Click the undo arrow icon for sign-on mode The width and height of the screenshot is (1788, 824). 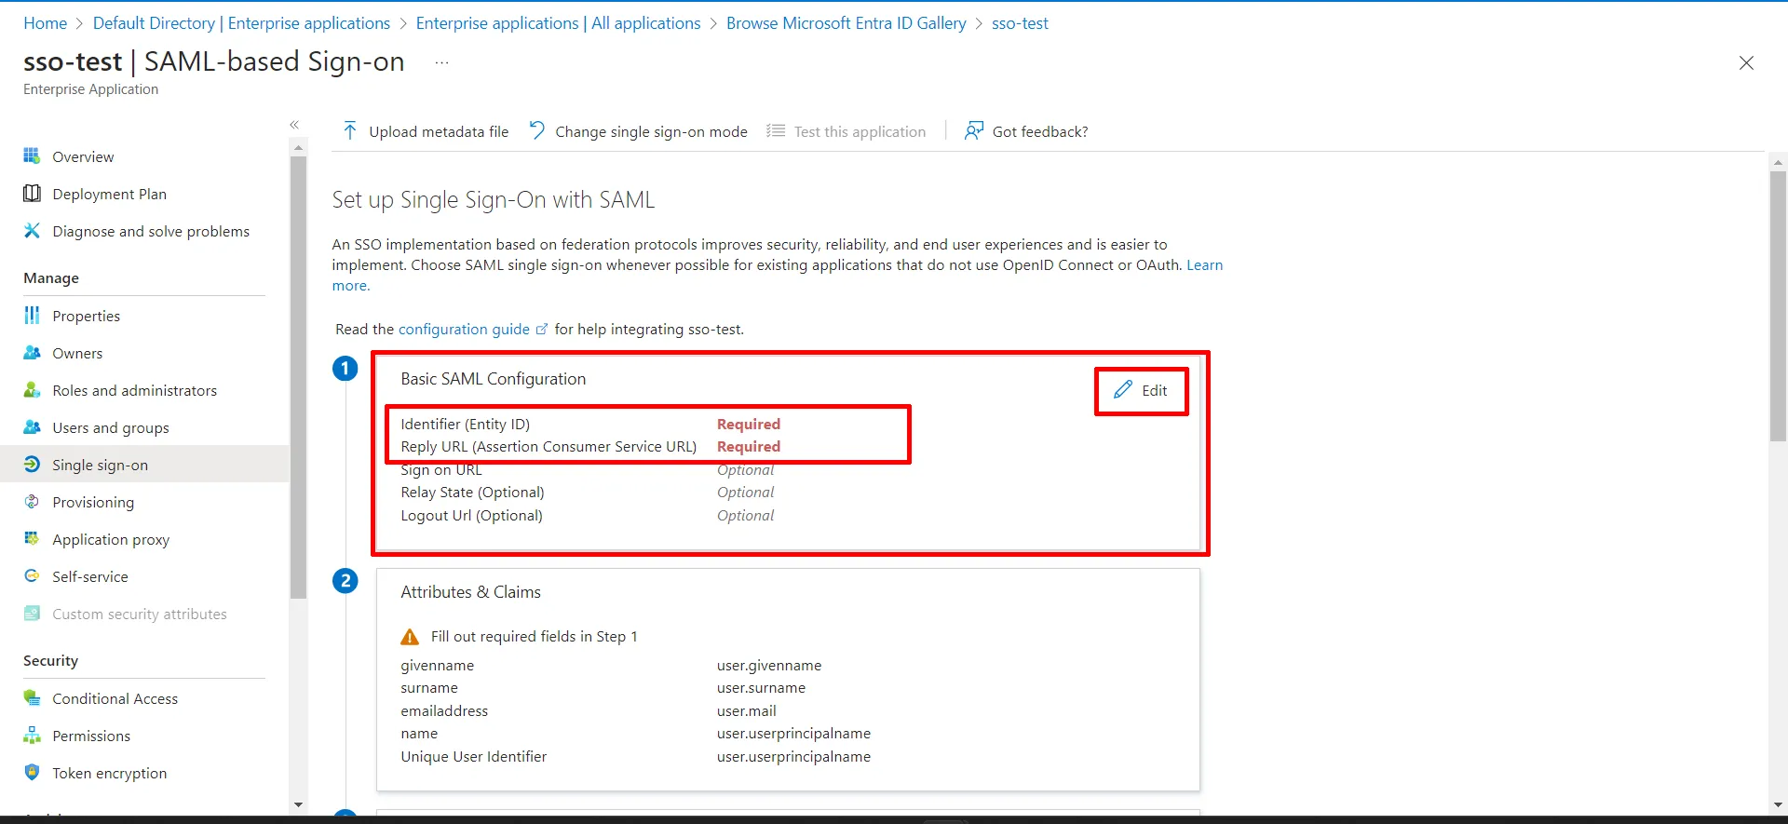(536, 130)
